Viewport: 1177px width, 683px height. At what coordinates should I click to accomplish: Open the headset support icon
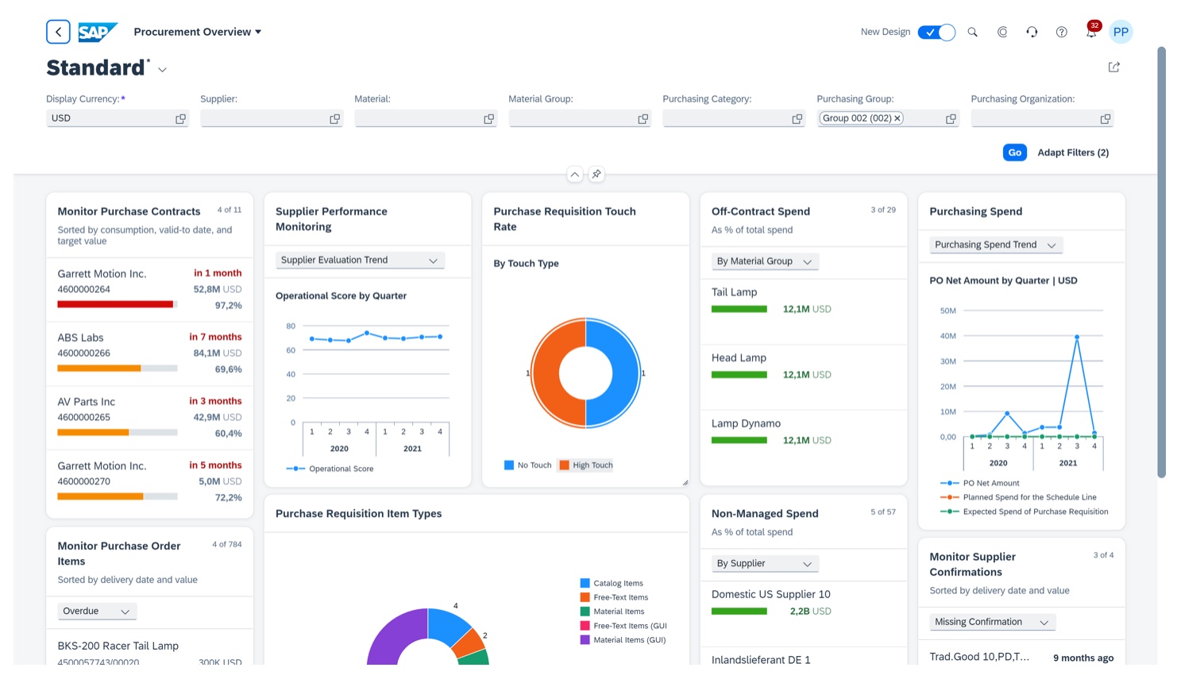[x=1032, y=32]
